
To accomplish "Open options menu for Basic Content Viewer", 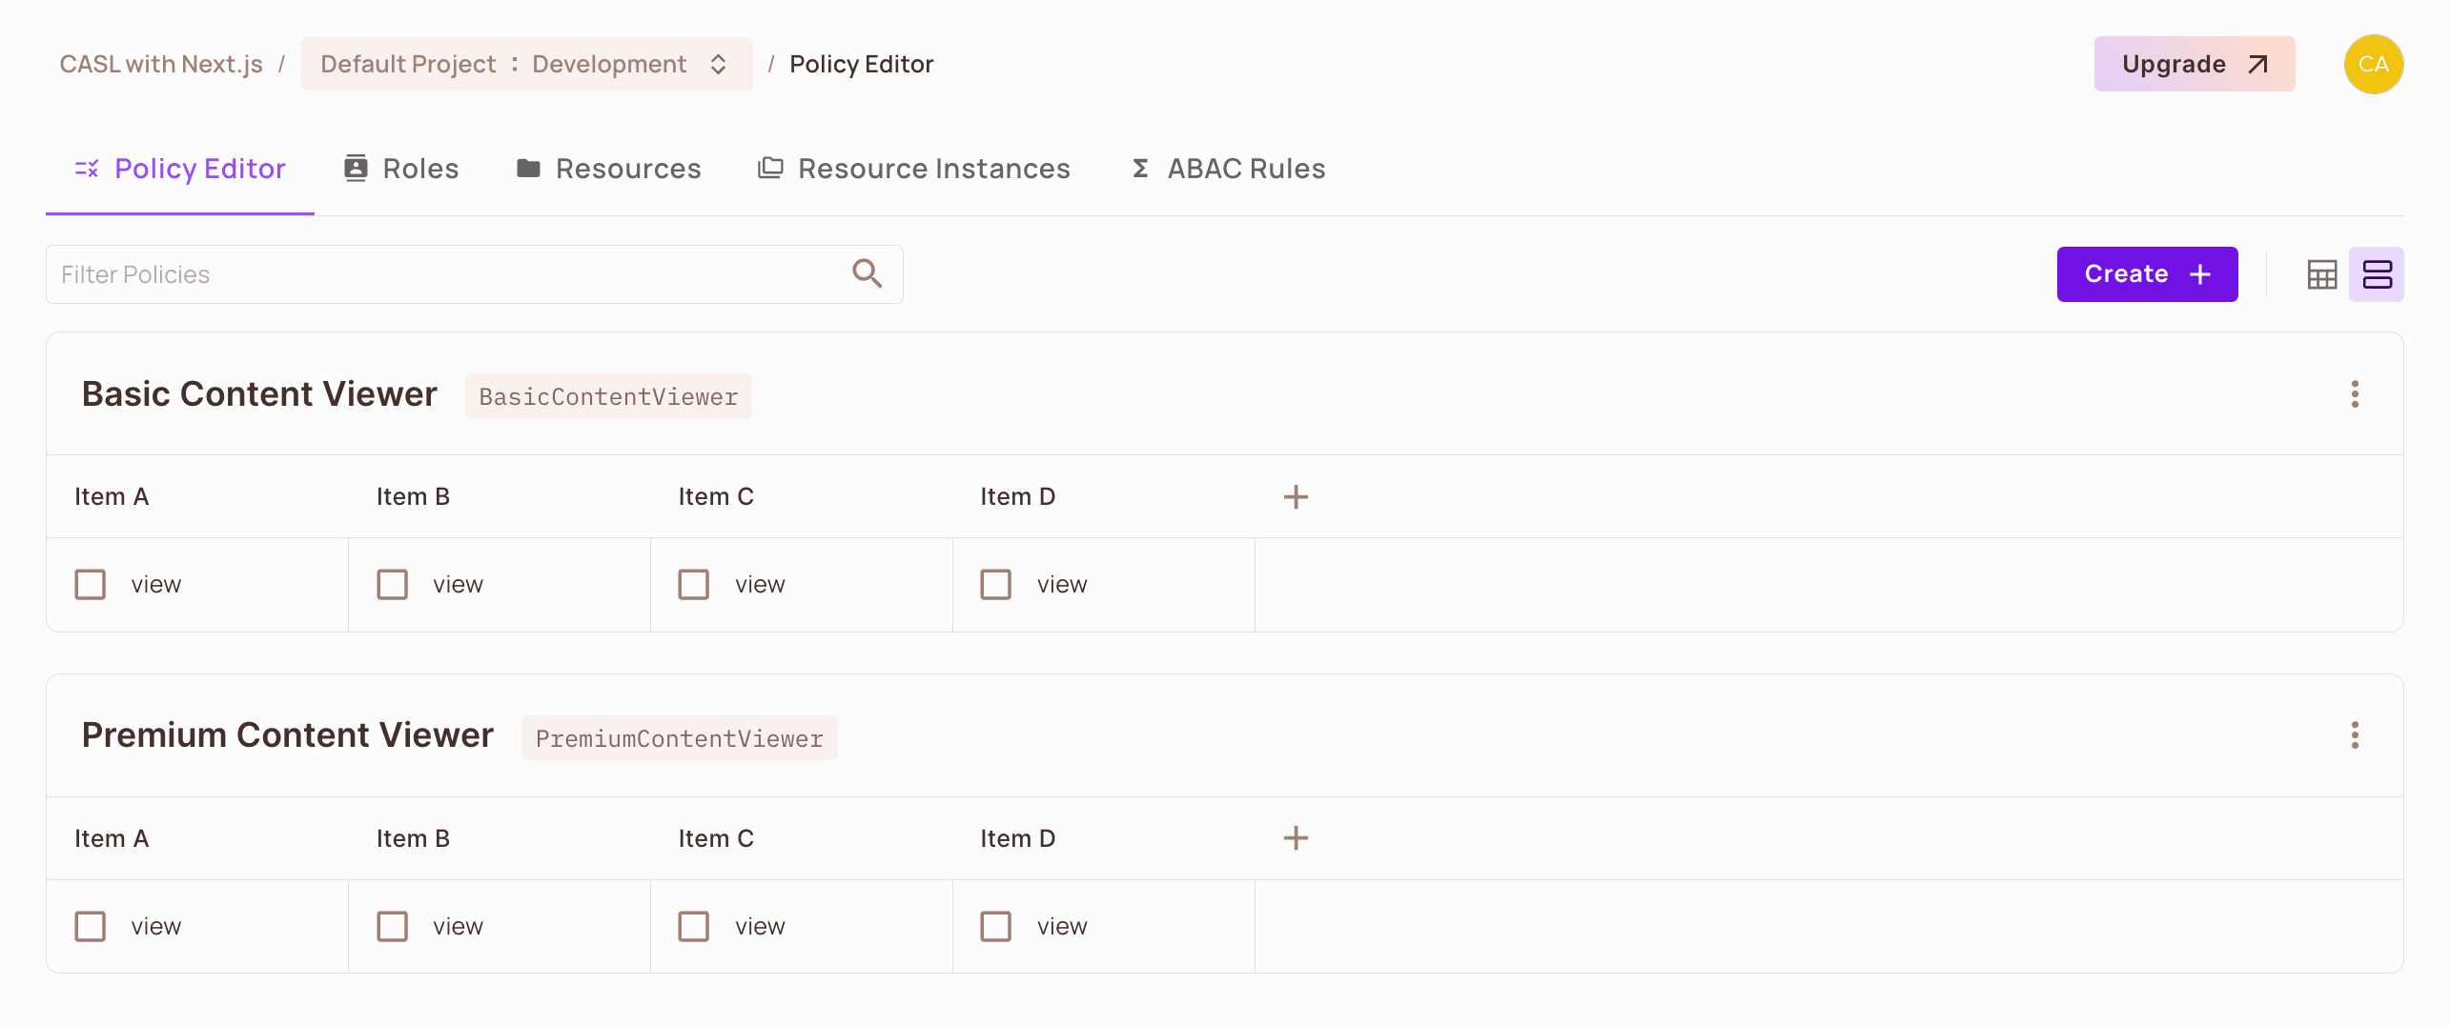I will pos(2355,394).
